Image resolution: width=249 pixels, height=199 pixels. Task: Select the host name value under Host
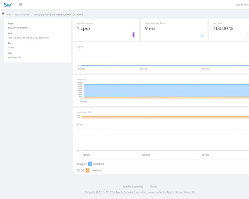(18, 28)
